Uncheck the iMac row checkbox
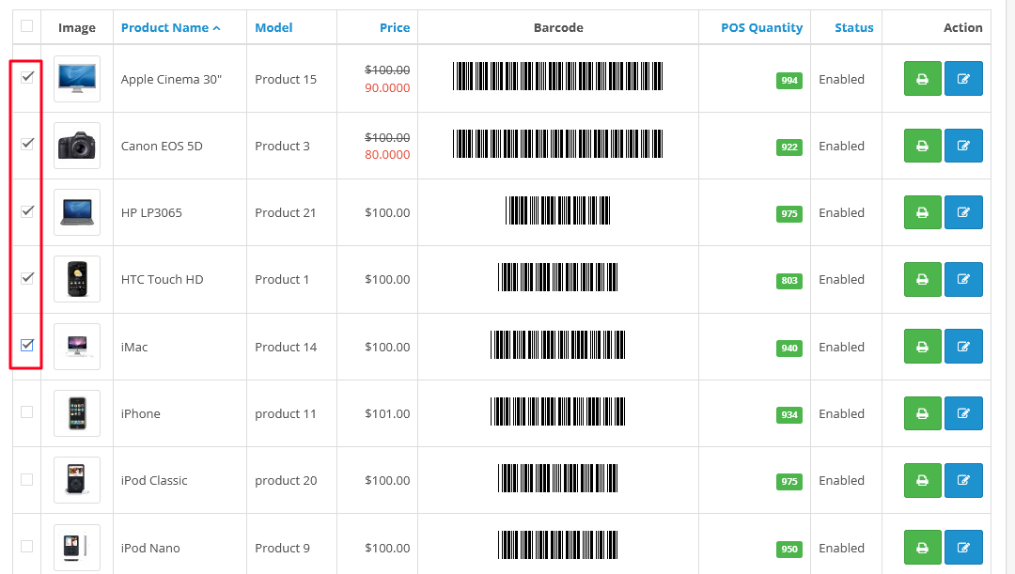This screenshot has width=1015, height=574. [x=26, y=345]
